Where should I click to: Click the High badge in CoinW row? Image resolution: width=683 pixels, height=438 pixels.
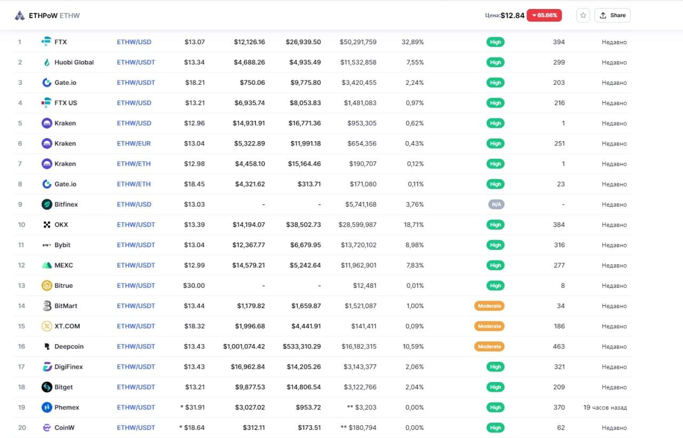tap(495, 427)
